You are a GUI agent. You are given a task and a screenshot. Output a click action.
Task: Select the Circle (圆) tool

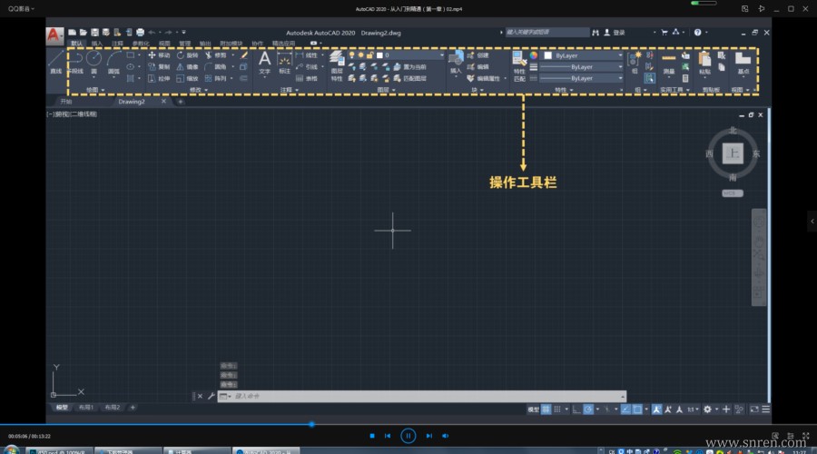point(94,62)
